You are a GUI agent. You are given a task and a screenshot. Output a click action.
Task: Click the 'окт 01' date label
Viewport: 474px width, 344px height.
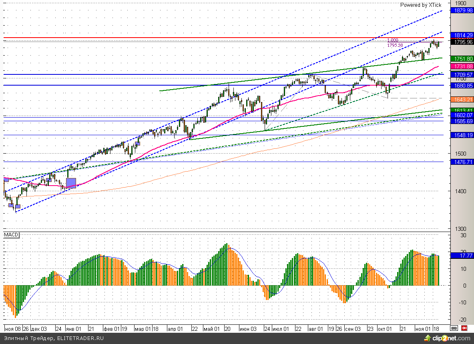(384, 328)
